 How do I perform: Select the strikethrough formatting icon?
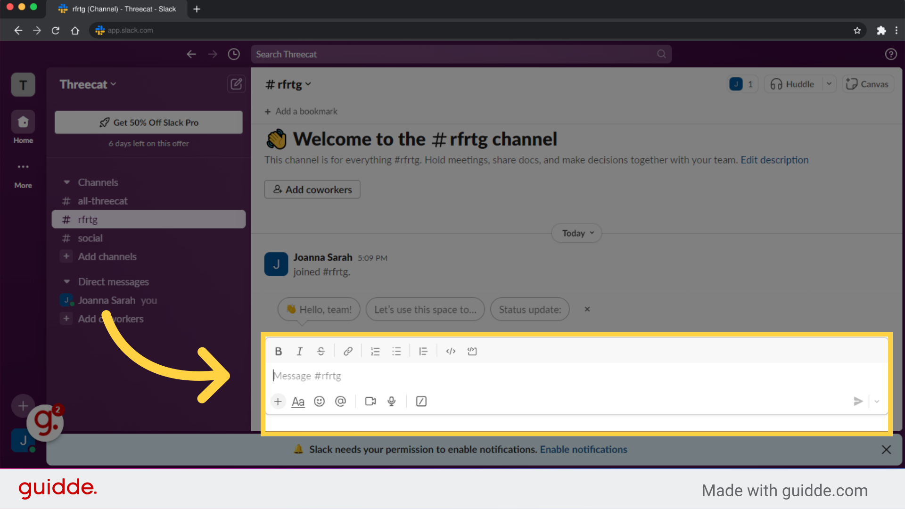click(x=321, y=351)
